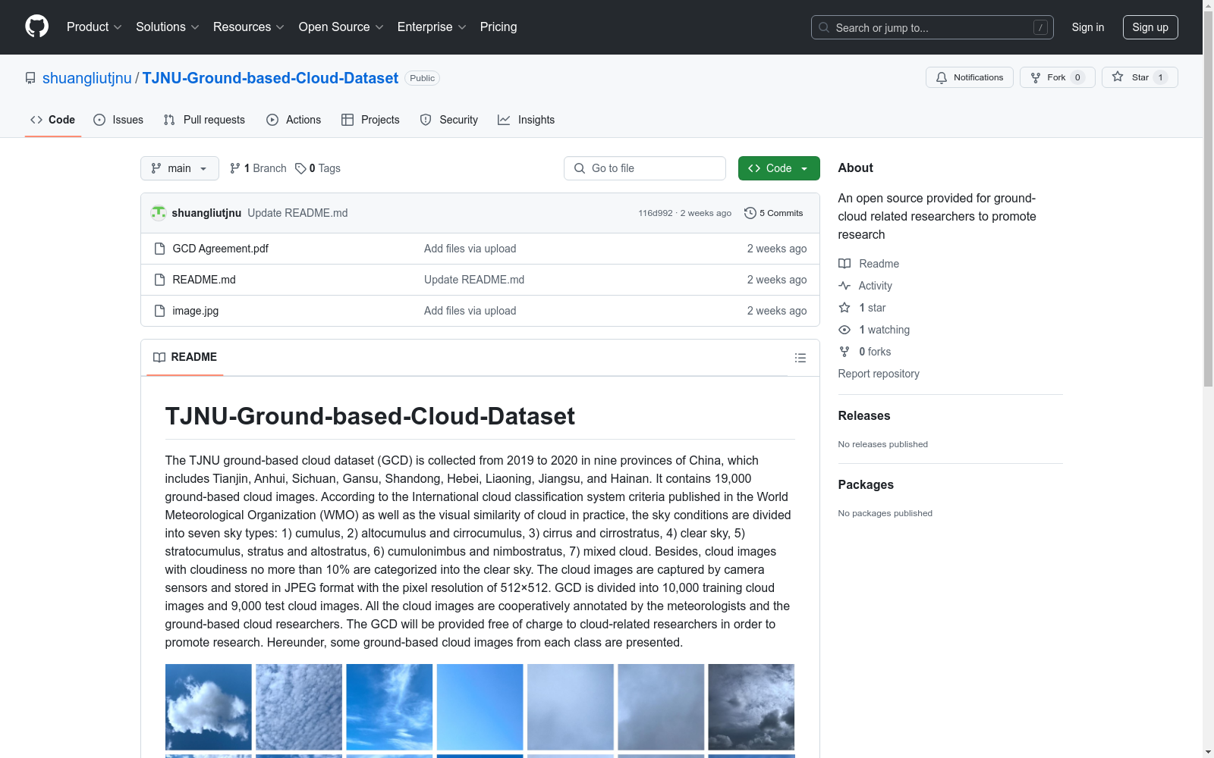Image resolution: width=1214 pixels, height=758 pixels.
Task: Open commit message for GCD Agreement.pdf row
Action: click(x=470, y=249)
